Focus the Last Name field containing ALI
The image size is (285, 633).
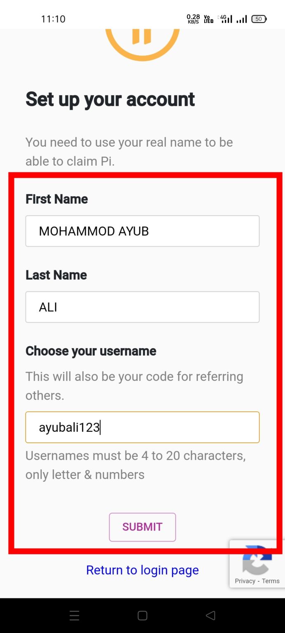click(x=142, y=307)
